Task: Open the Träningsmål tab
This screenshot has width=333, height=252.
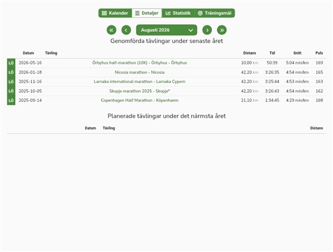Action: 215,13
